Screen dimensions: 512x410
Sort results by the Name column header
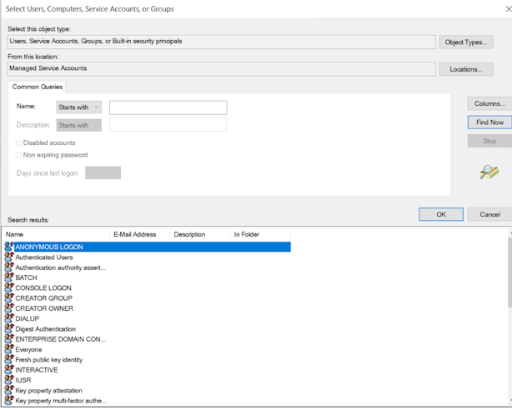tap(57, 234)
